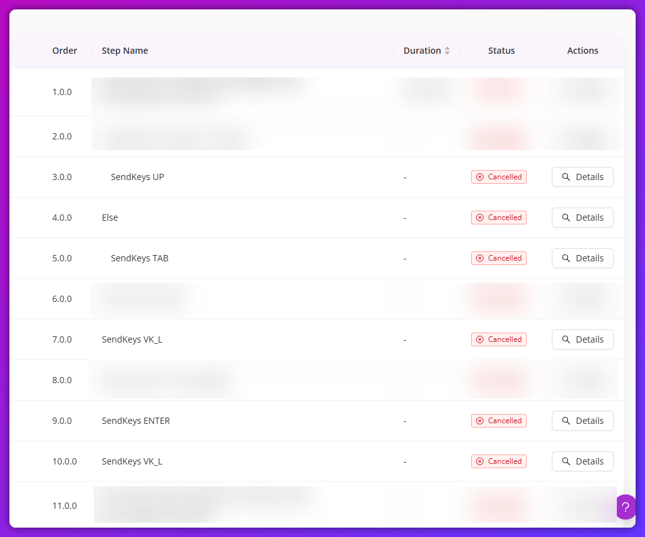Click the Else step name
The image size is (645, 537).
point(110,218)
